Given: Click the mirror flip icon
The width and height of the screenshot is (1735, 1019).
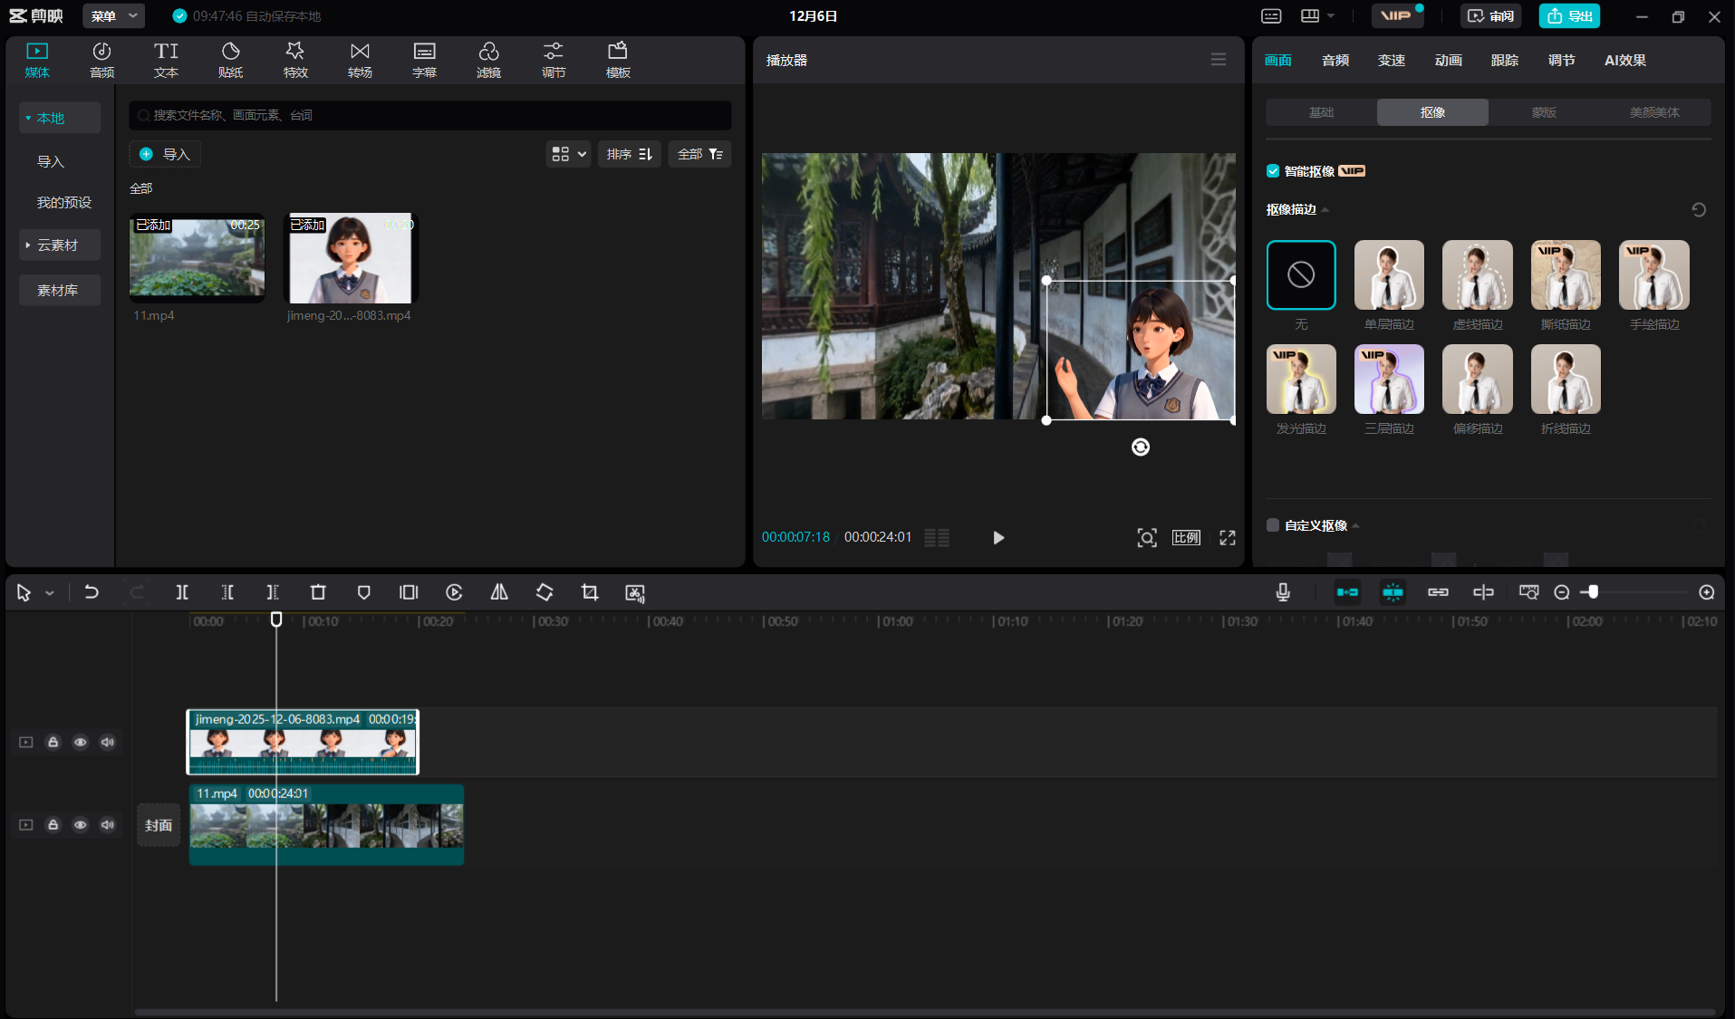Looking at the screenshot, I should [x=499, y=592].
